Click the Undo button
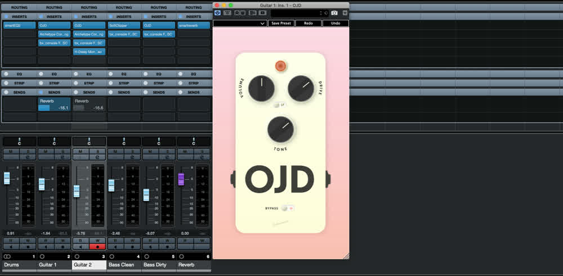 click(x=336, y=23)
